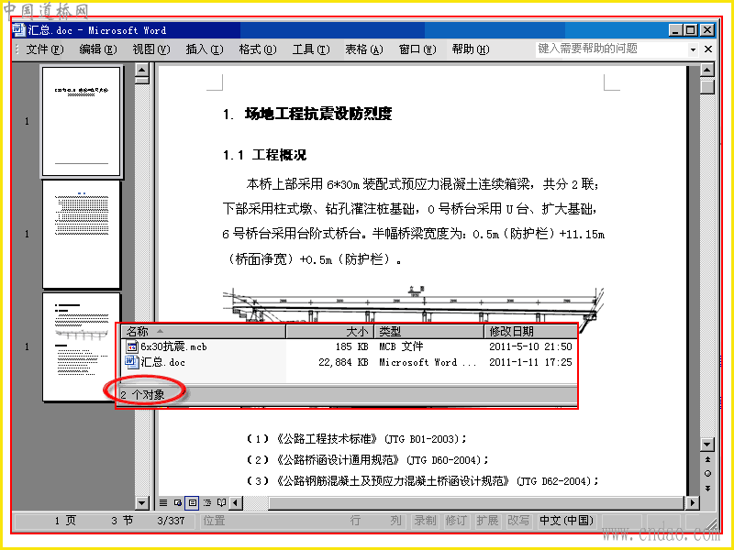The width and height of the screenshot is (734, 550).
Task: Switch to Web Layout view icon
Action: click(x=178, y=502)
